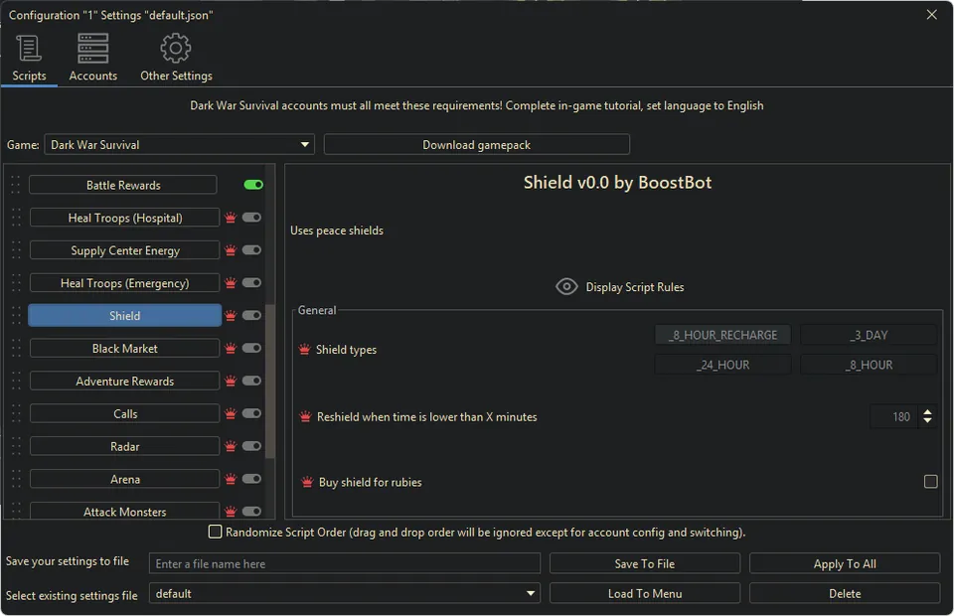Screen dimensions: 954x616
Task: Check the Buy shield for rubies box
Action: tap(930, 482)
